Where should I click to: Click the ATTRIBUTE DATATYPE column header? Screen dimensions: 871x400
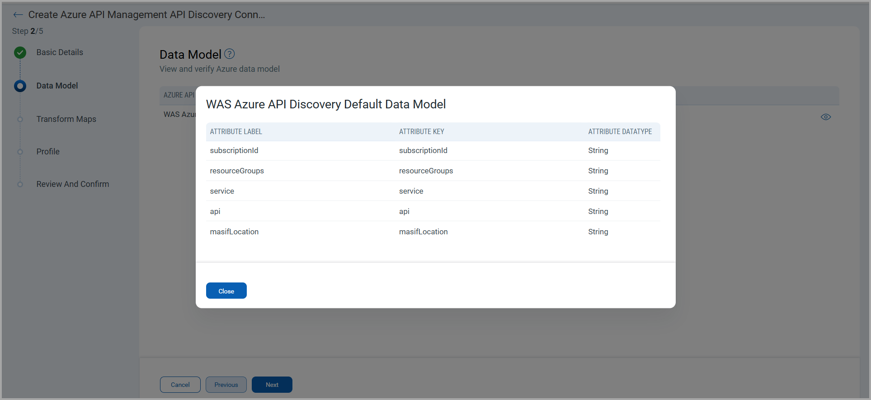pos(620,132)
